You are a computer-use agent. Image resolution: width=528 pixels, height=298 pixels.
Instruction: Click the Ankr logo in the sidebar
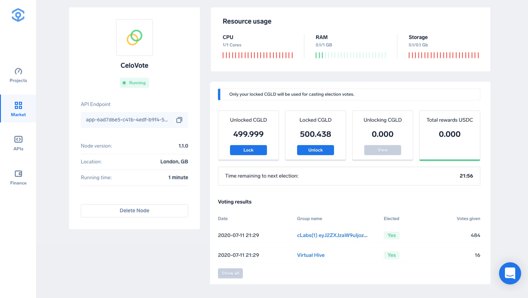tap(18, 15)
